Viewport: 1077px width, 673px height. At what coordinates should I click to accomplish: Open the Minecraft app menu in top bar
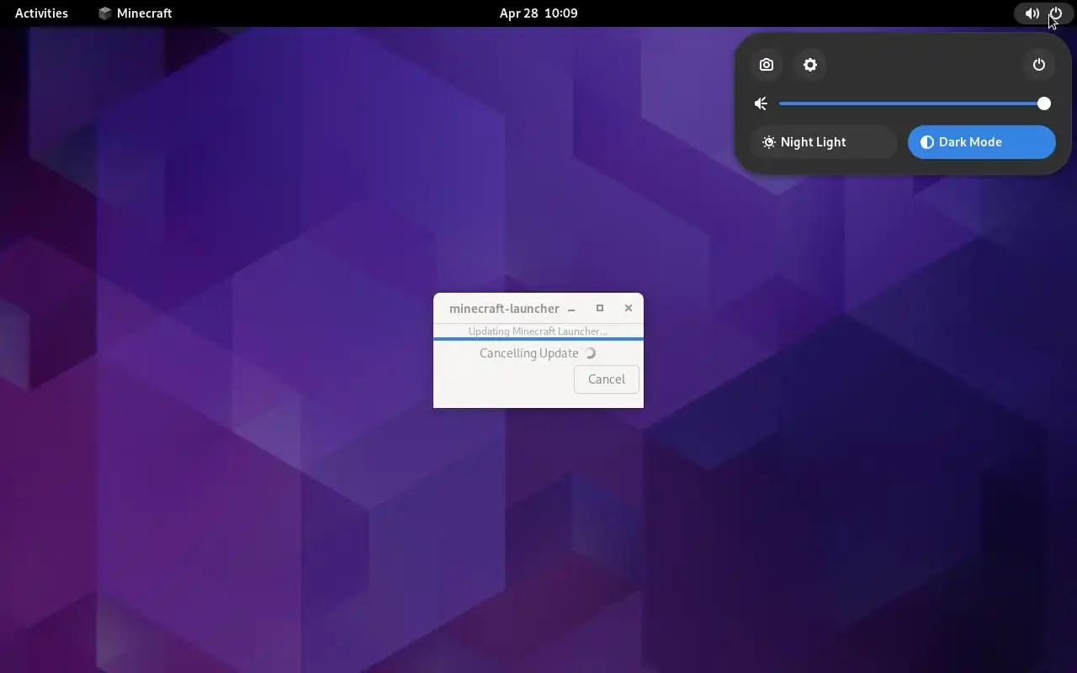pos(135,13)
